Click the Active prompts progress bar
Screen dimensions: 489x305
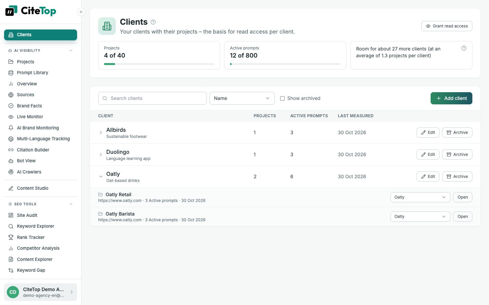(x=285, y=64)
